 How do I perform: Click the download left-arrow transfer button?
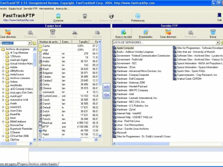click(106, 95)
